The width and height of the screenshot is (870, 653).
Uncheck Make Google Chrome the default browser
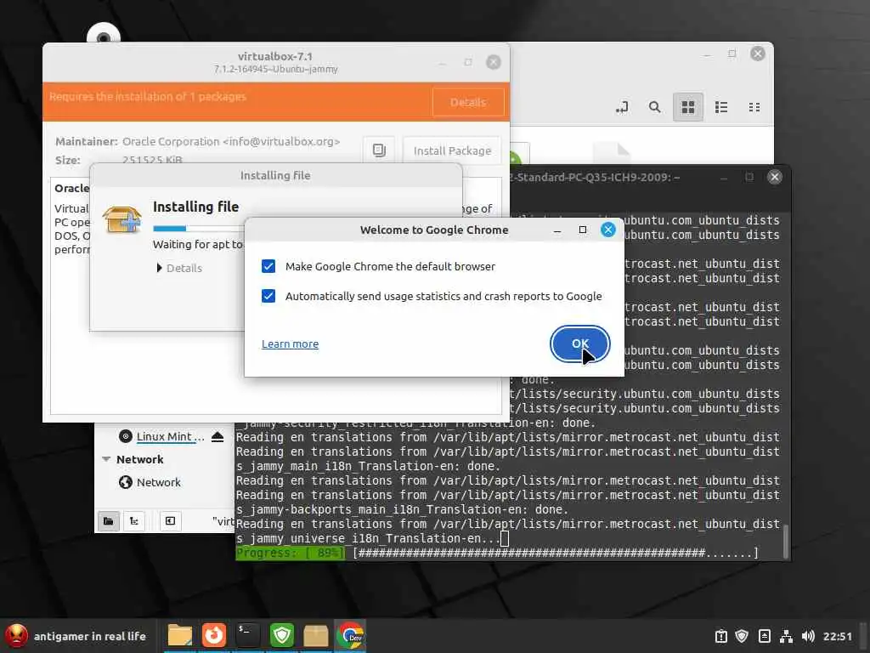pos(268,266)
